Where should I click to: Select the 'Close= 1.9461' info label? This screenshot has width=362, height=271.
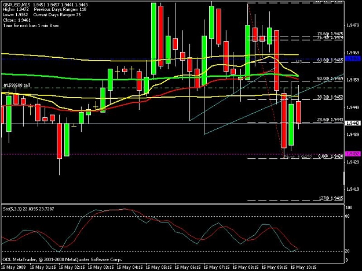tap(17, 20)
